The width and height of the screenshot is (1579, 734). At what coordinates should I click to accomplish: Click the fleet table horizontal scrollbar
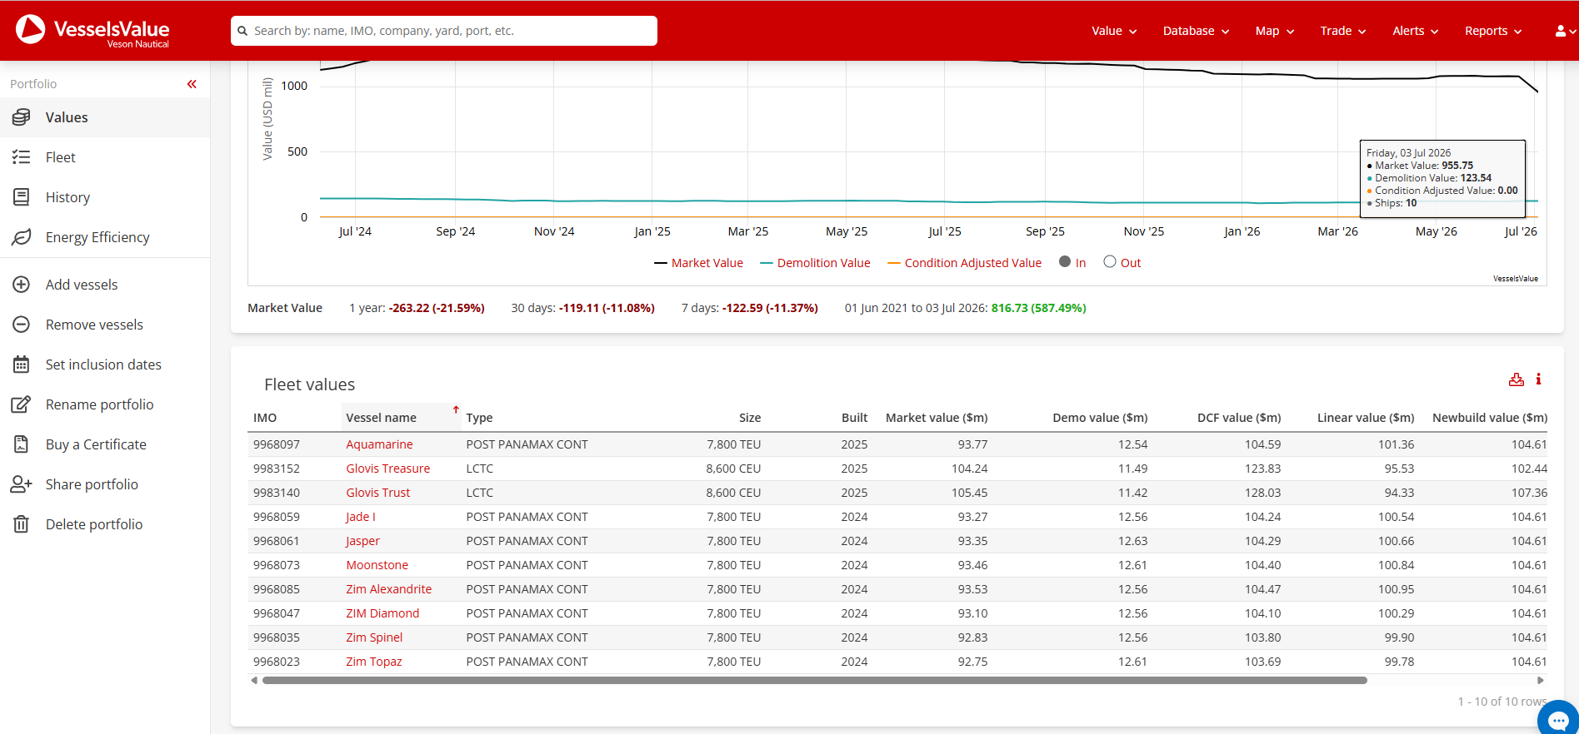(x=814, y=680)
